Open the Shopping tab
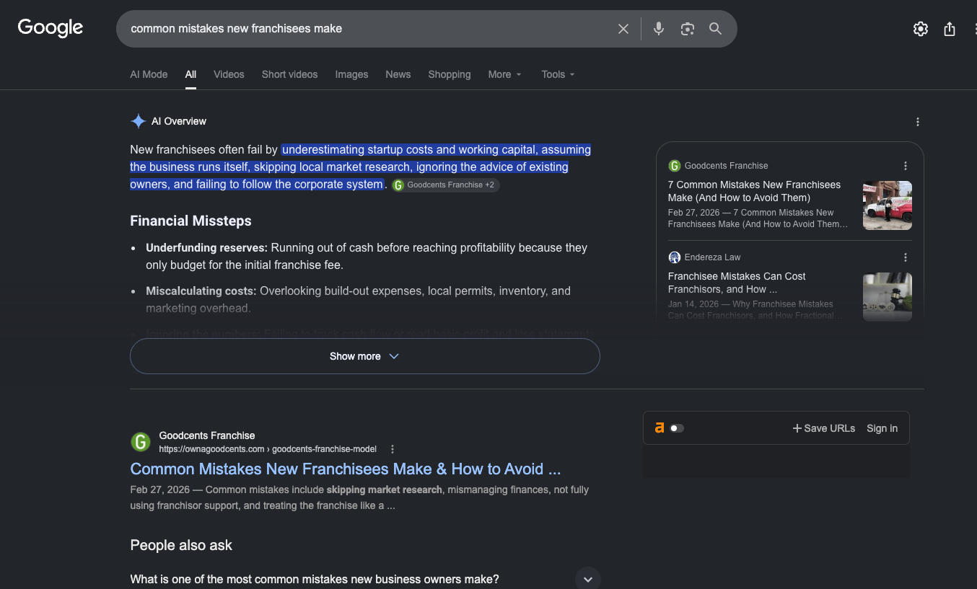 pyautogui.click(x=449, y=74)
